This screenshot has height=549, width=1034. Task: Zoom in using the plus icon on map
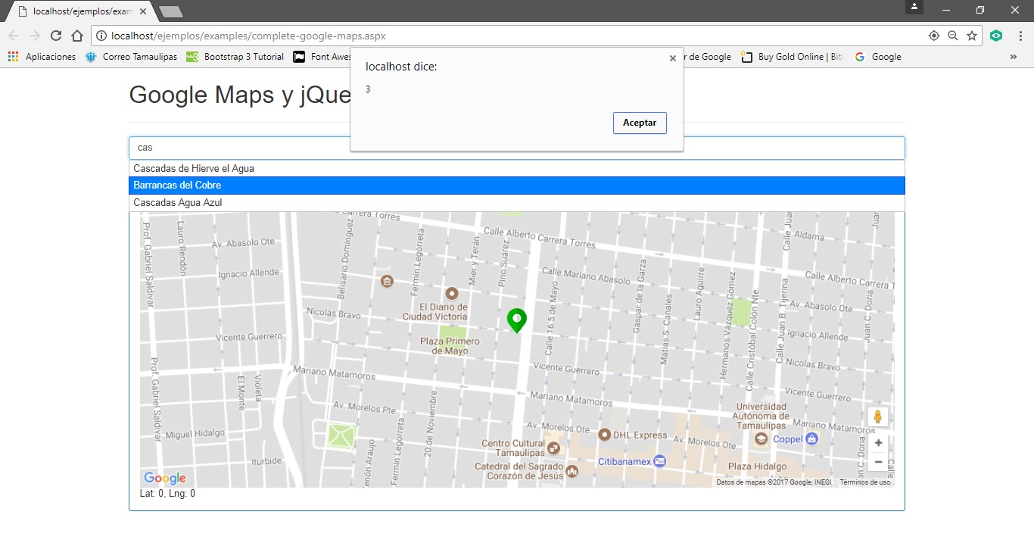point(877,442)
